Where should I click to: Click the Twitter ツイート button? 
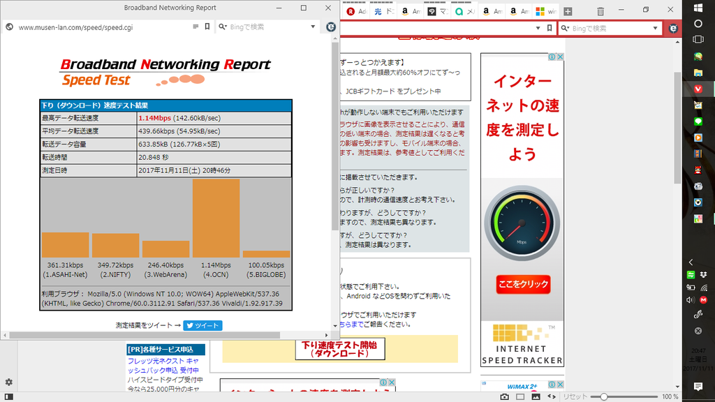[x=202, y=325]
